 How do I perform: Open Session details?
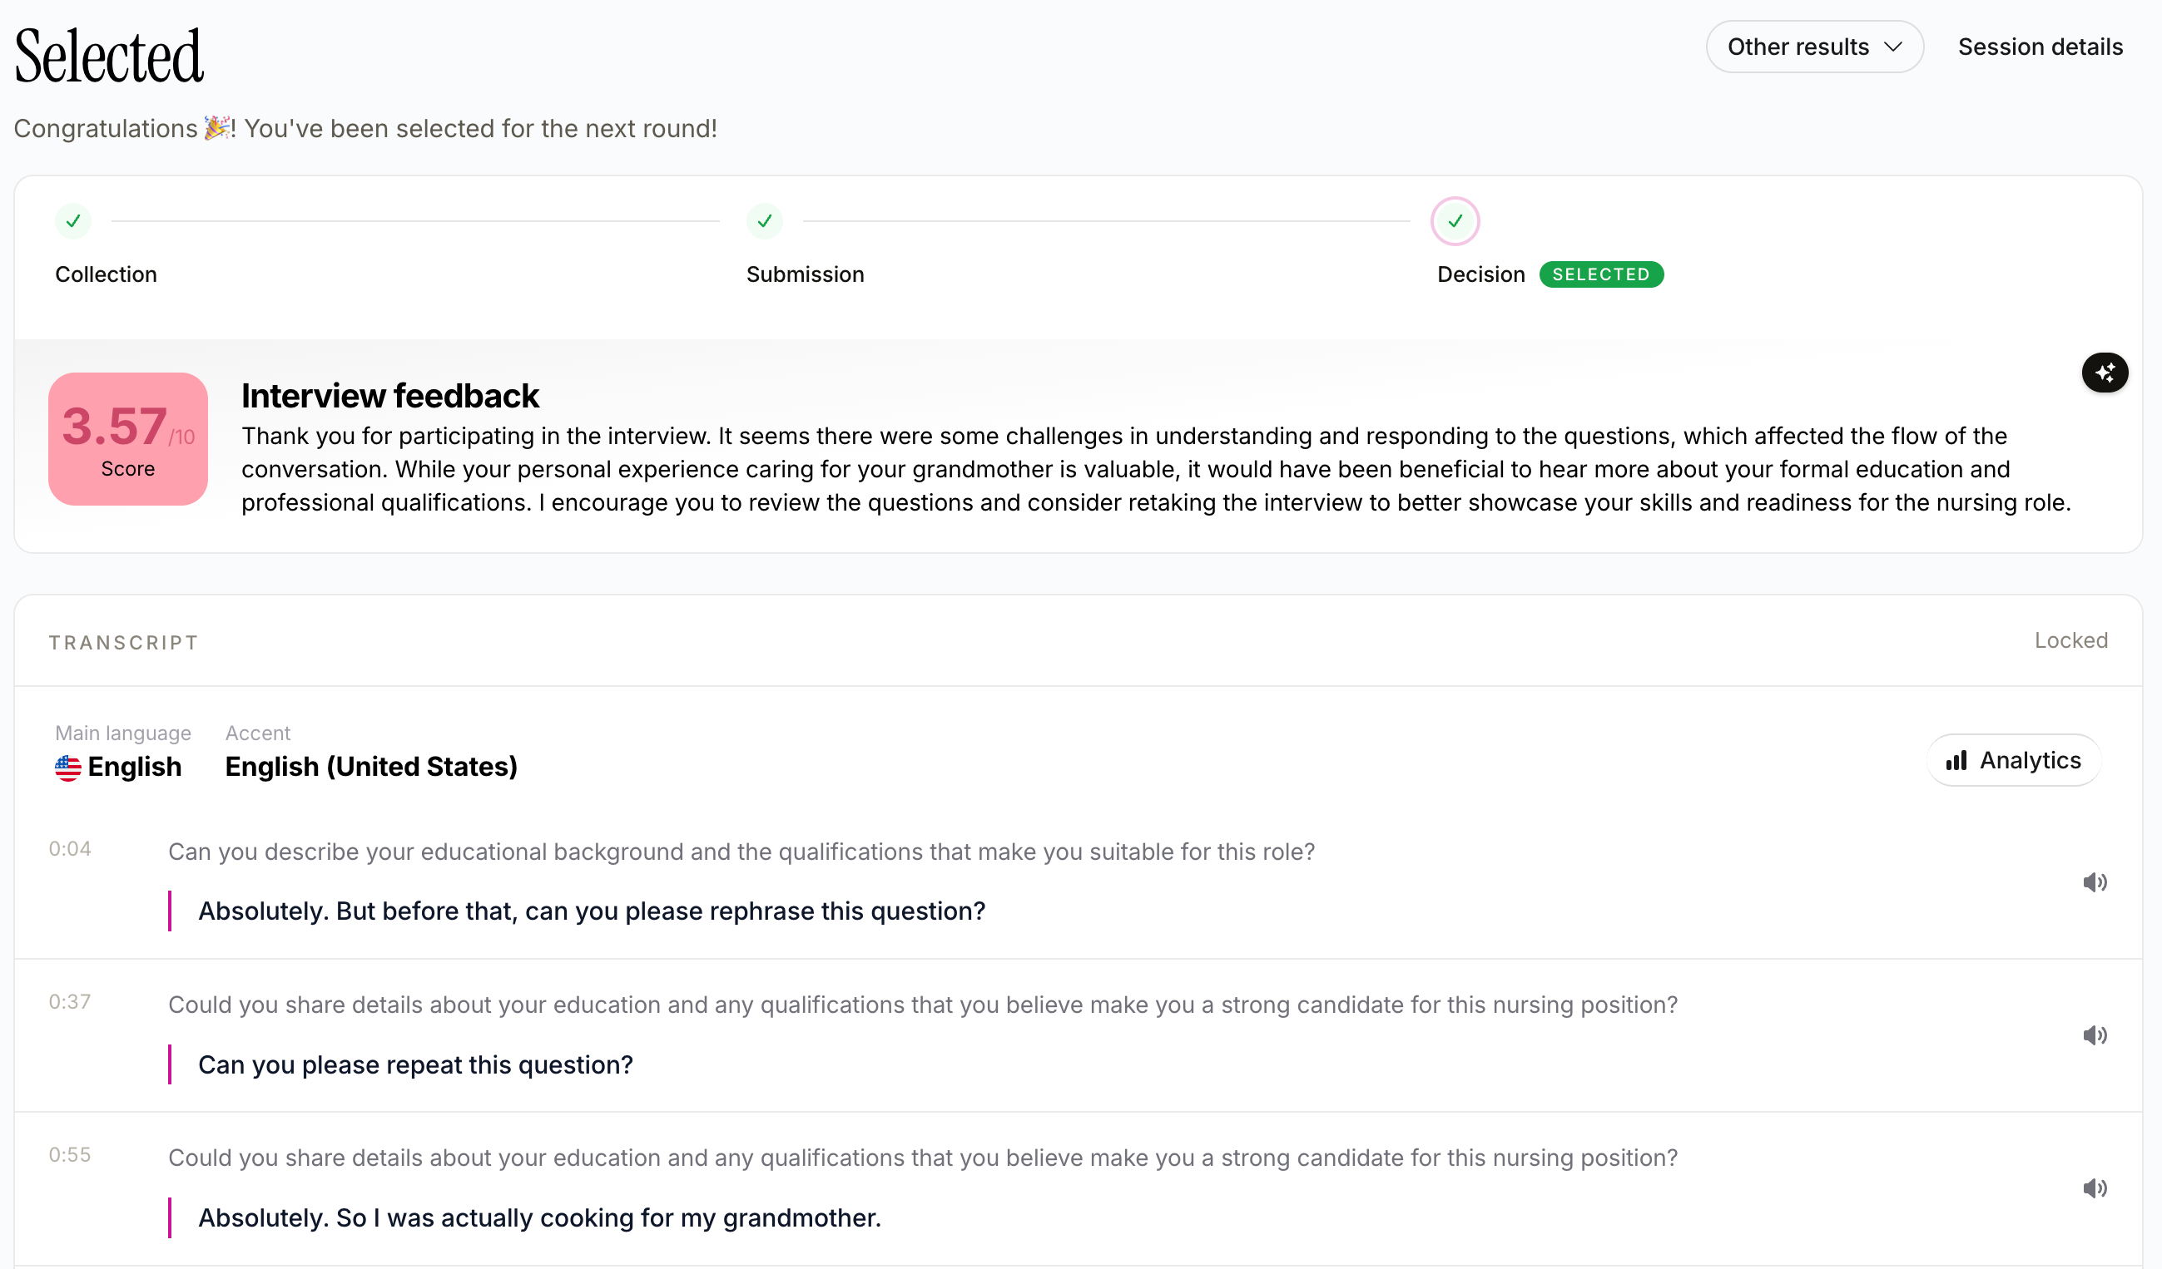tap(2040, 47)
